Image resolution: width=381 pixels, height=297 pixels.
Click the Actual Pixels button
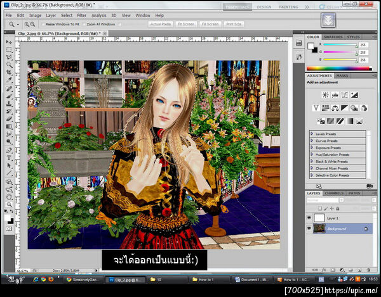[161, 24]
